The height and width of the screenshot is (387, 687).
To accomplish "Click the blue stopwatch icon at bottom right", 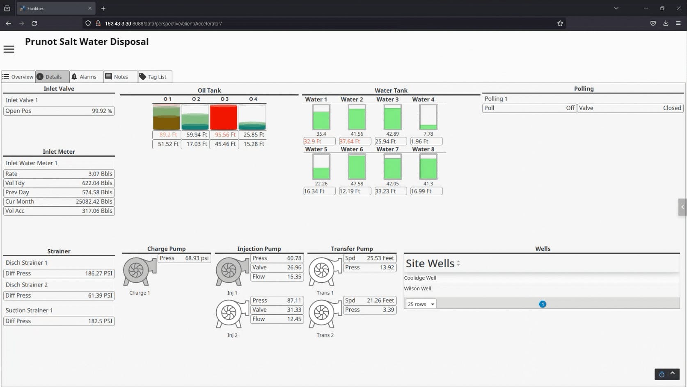I will (662, 374).
